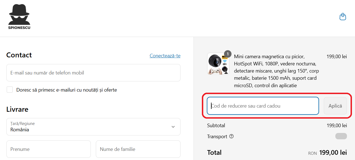Click the Livrare shipping heading
The width and height of the screenshot is (355, 160).
(17, 109)
